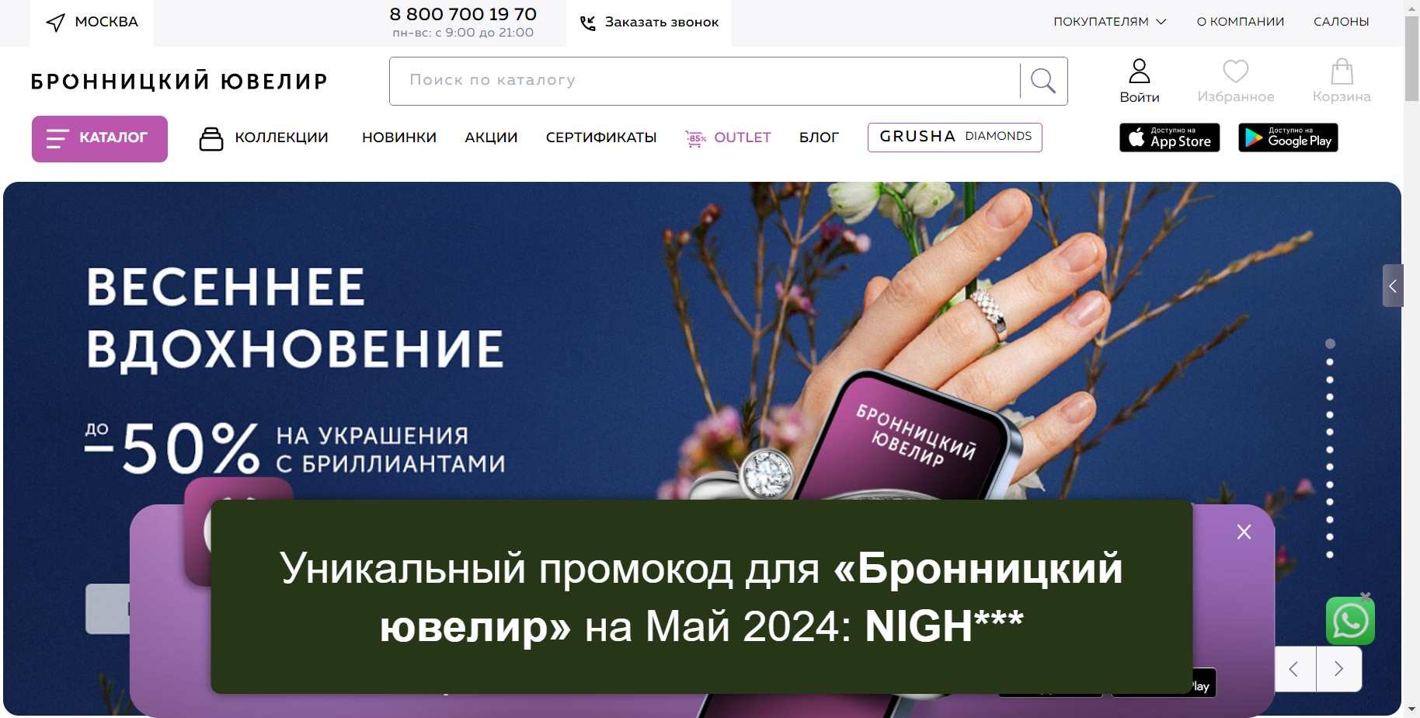Screen dimensions: 1420x718
Task: Open the Коллекции menu item
Action: (x=264, y=138)
